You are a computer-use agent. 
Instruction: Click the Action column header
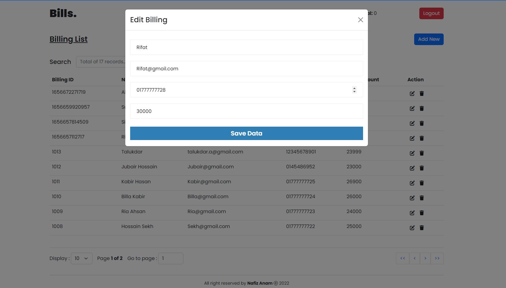(415, 79)
